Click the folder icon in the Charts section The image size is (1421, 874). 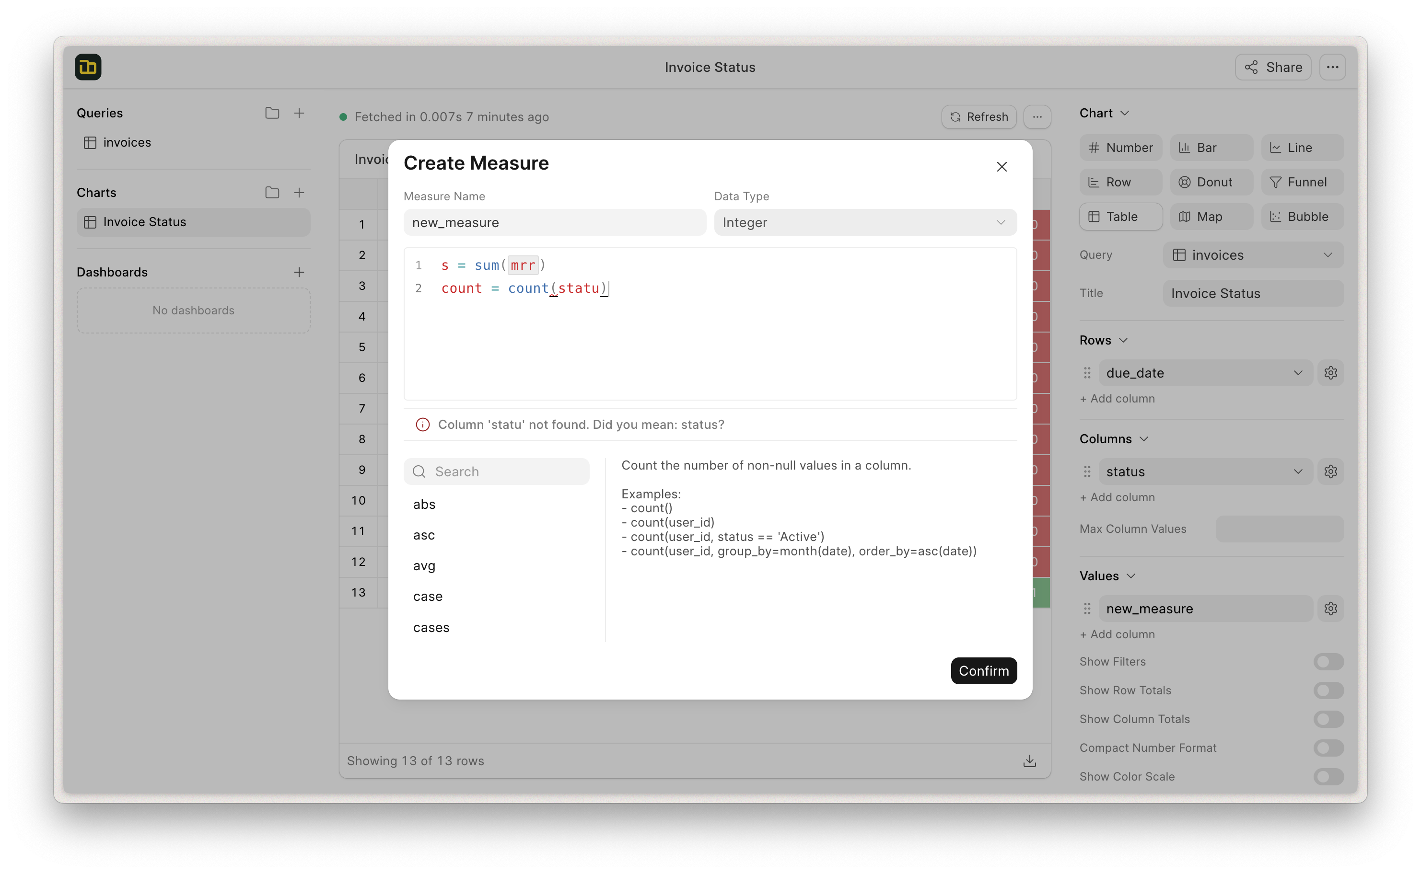pyautogui.click(x=272, y=193)
